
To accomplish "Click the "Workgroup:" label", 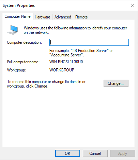I will (17, 70).
